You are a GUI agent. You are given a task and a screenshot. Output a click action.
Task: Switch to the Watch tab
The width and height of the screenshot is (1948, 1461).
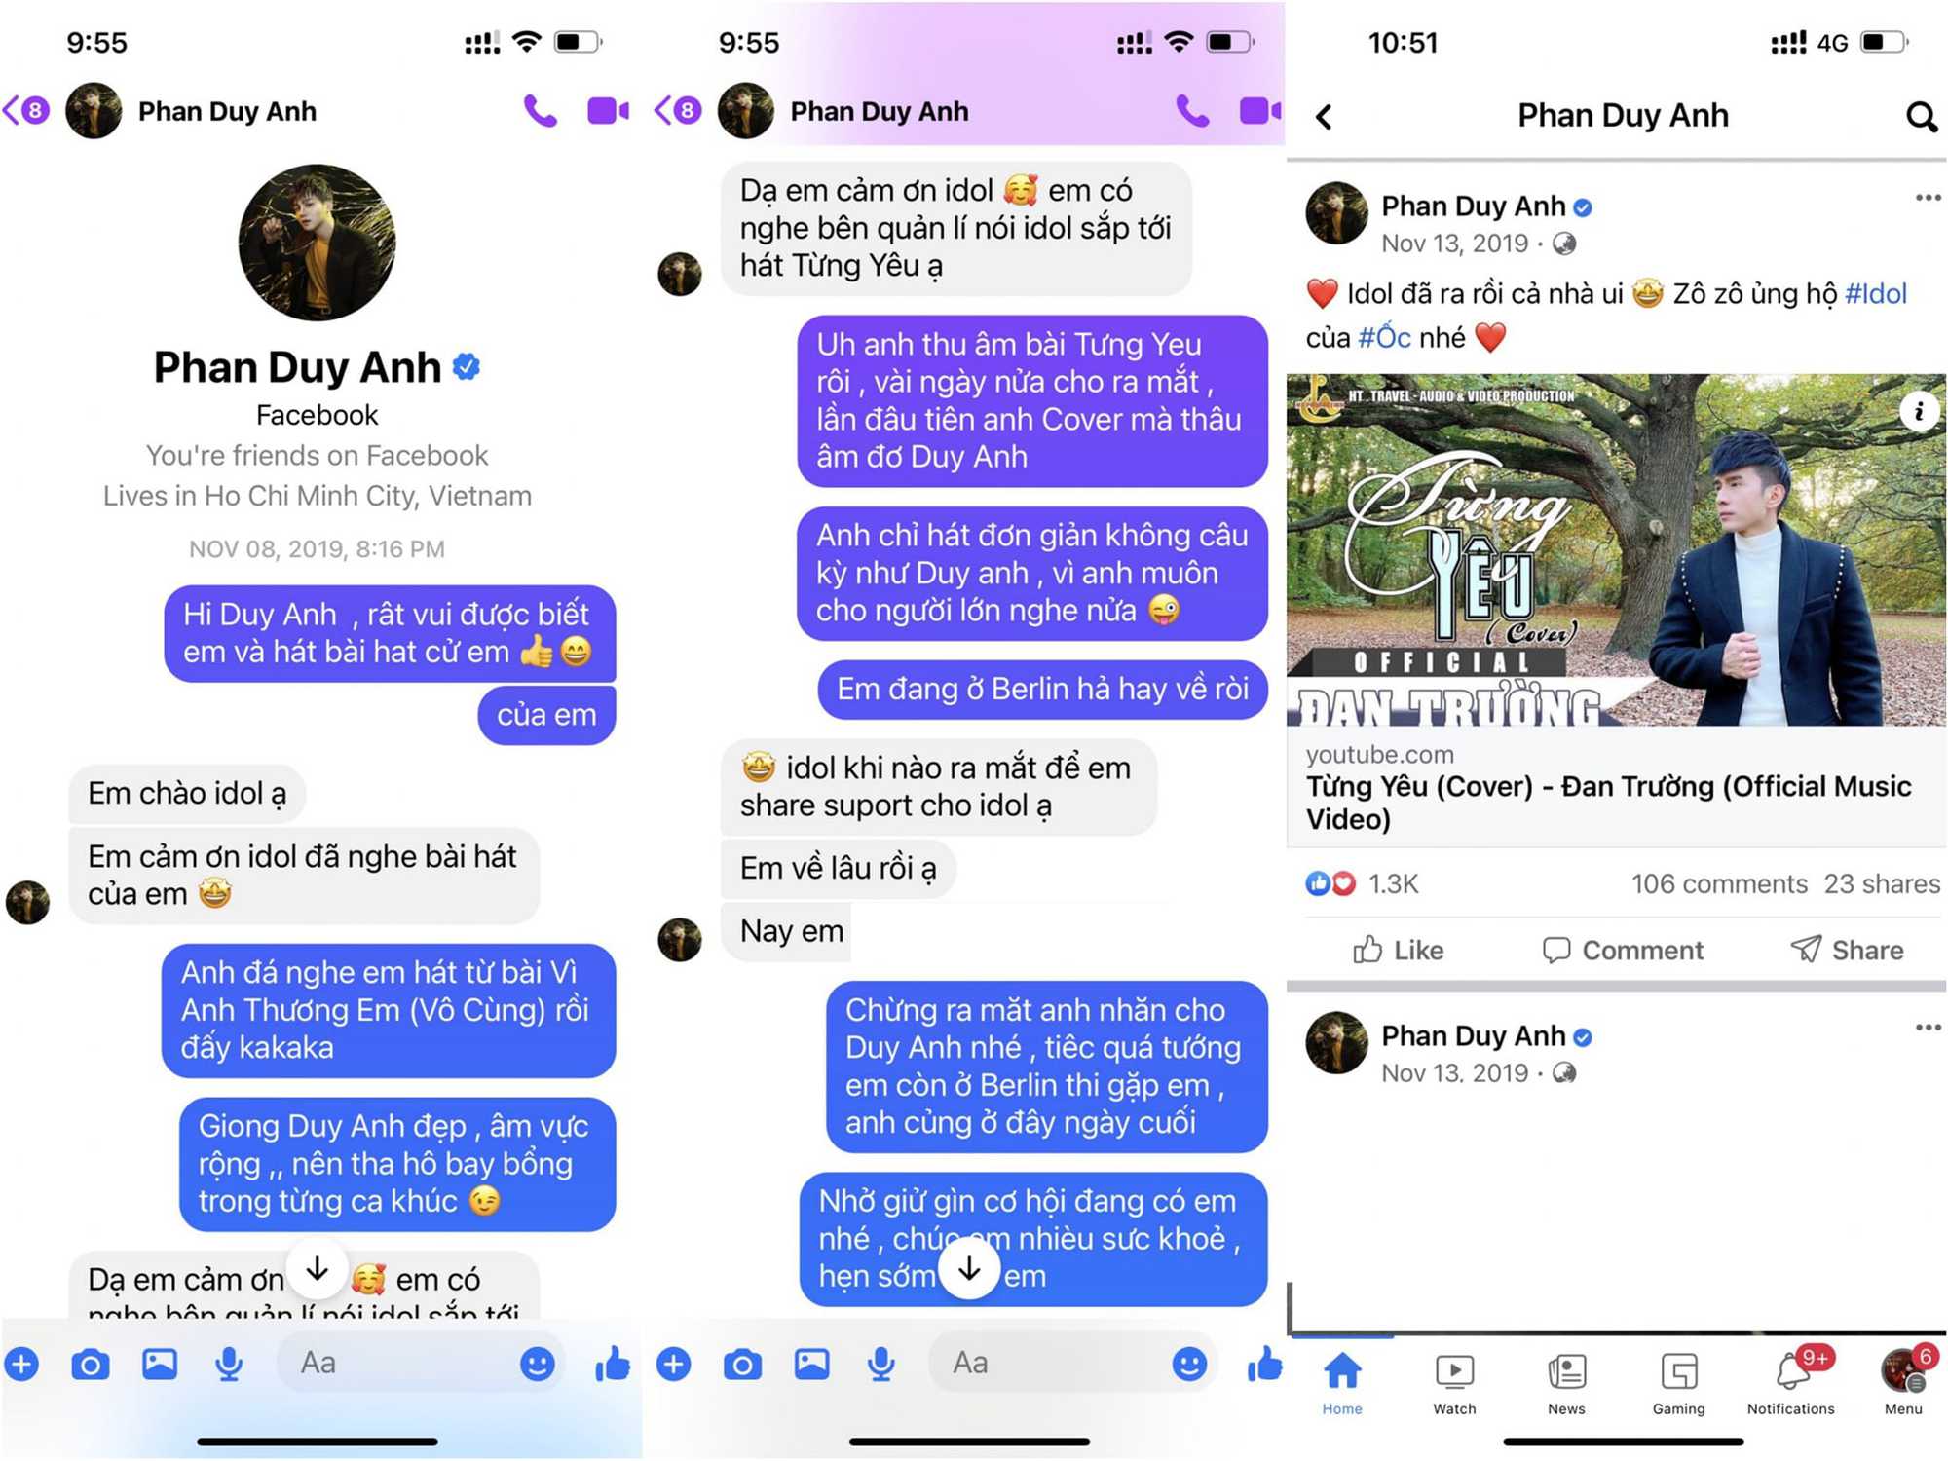pyautogui.click(x=1454, y=1382)
